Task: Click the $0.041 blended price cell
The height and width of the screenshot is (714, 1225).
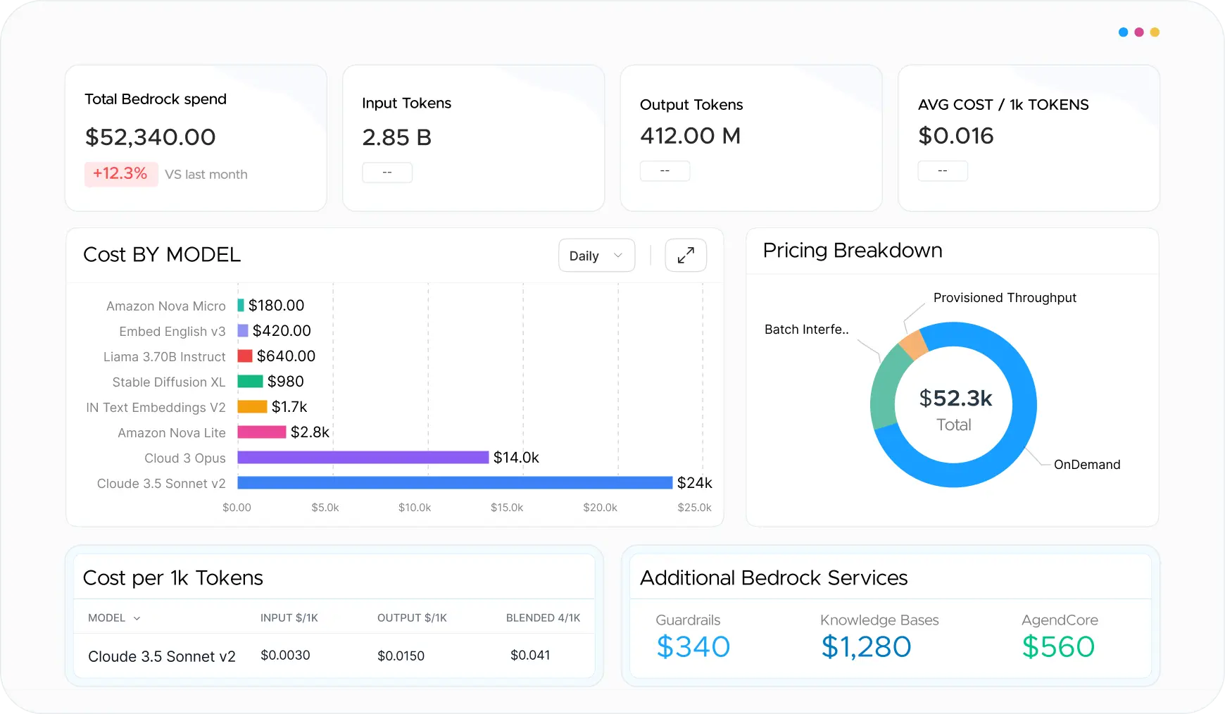Action: pyautogui.click(x=530, y=656)
